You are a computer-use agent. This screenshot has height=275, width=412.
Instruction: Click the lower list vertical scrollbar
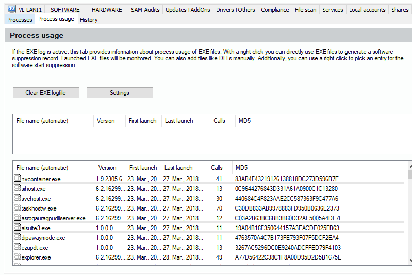(410, 217)
